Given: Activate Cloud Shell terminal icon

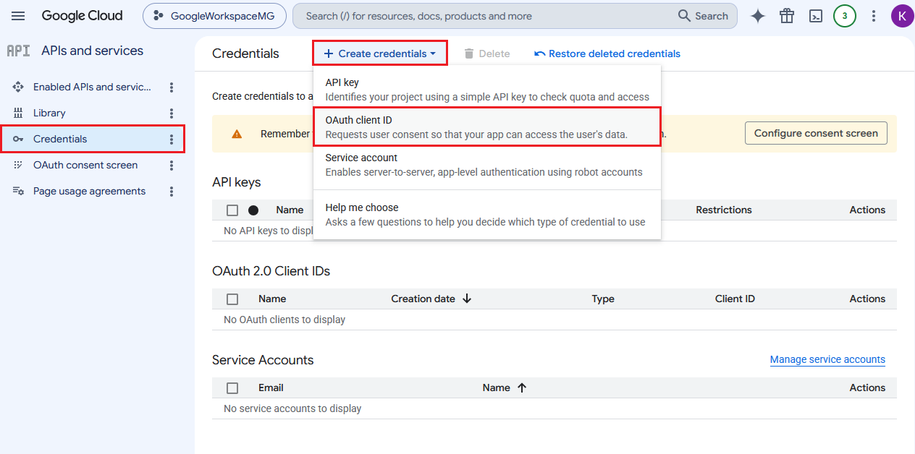Looking at the screenshot, I should 816,16.
